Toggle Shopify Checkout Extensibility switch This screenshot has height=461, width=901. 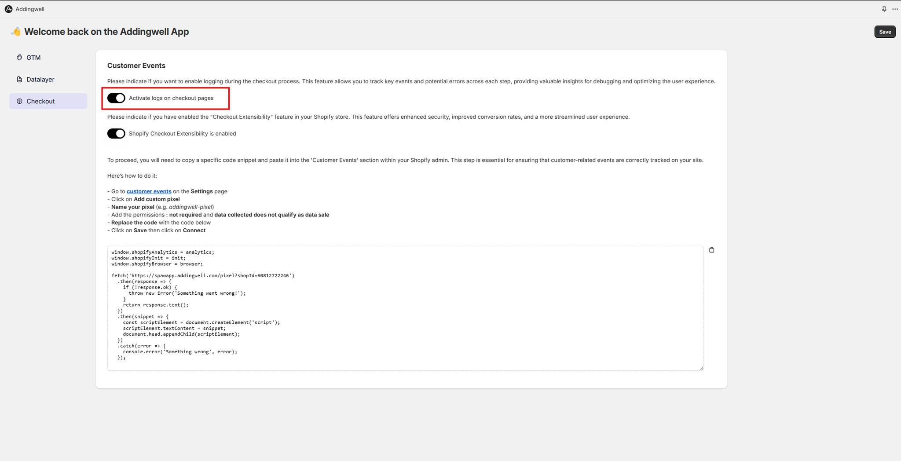pyautogui.click(x=116, y=134)
